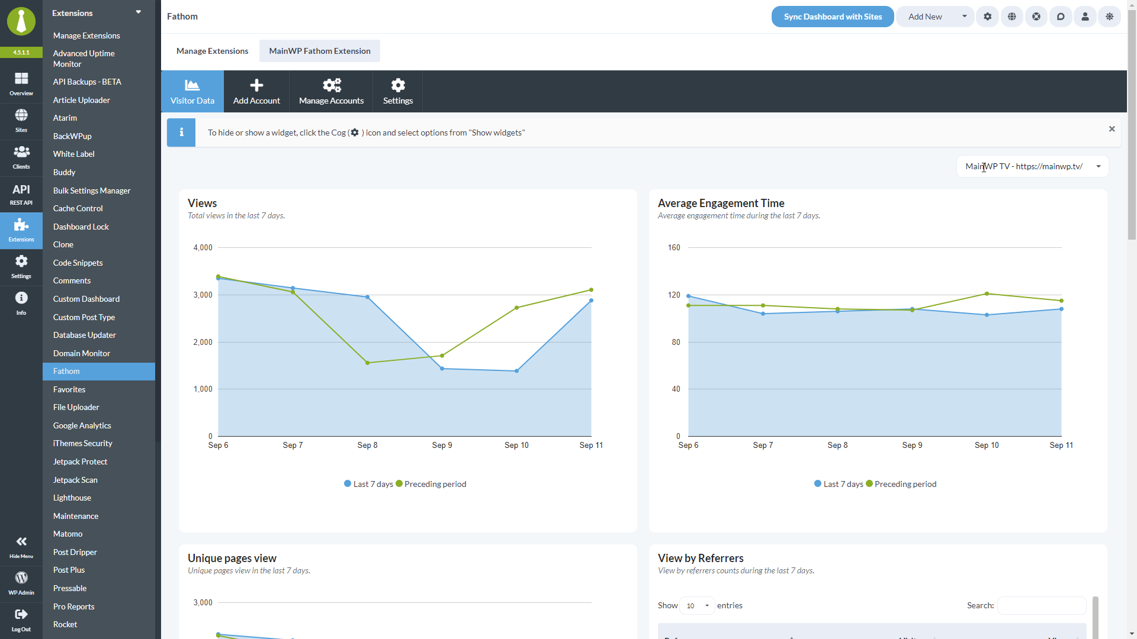Change the Show entries count dropdown
The height and width of the screenshot is (639, 1137).
tap(698, 605)
